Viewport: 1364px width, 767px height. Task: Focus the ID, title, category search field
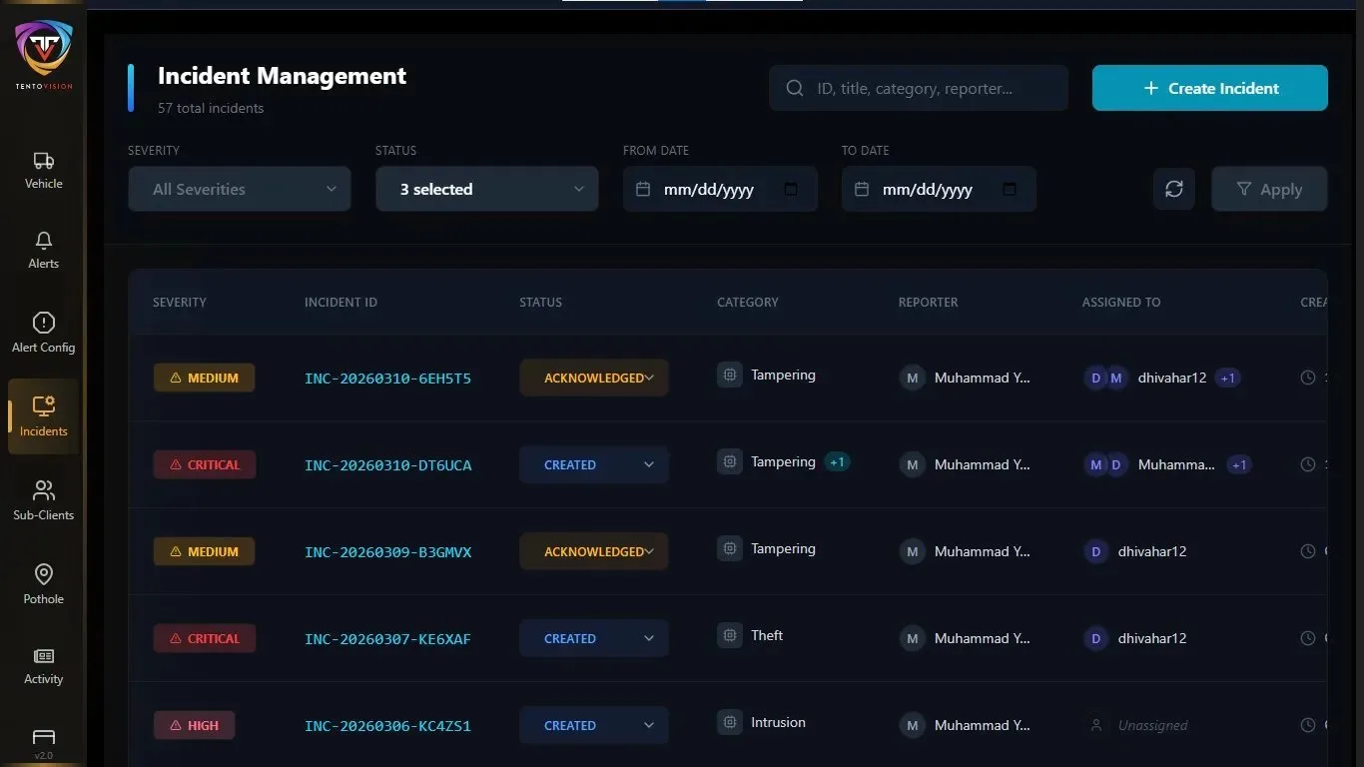919,88
